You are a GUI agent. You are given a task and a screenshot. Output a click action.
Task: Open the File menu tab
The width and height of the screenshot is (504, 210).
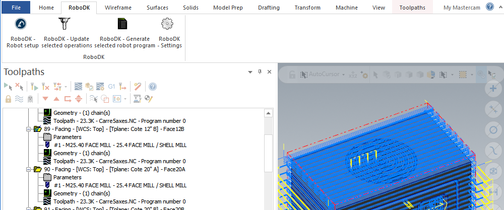(16, 8)
